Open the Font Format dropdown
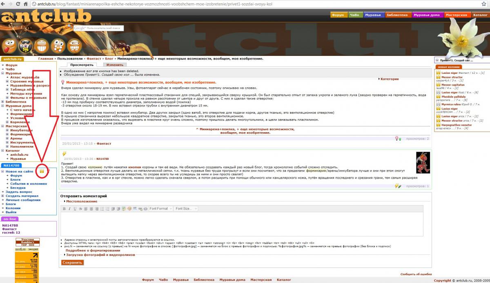 (160, 209)
